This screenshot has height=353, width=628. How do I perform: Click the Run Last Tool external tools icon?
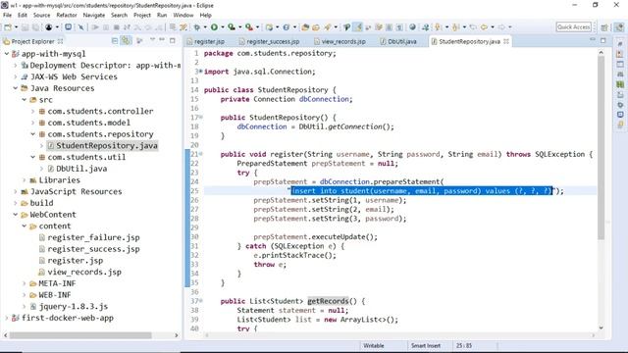pyautogui.click(x=249, y=27)
